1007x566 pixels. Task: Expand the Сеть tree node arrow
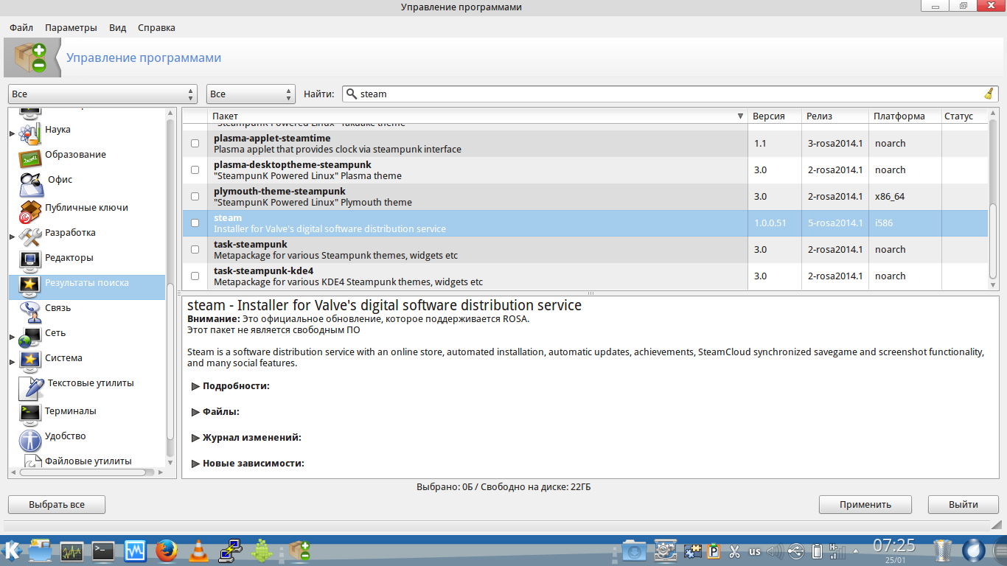12,336
